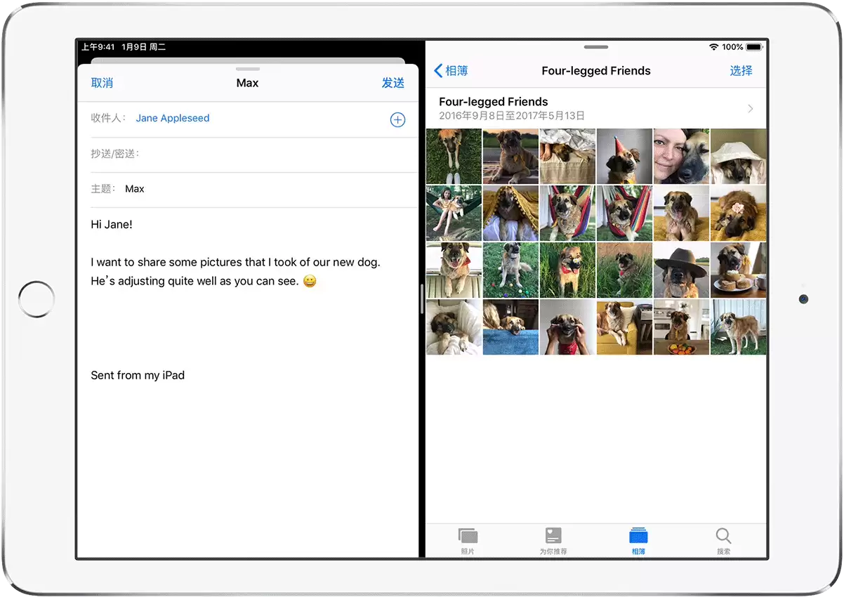Click "Sent from my iPad" signature
844x597 pixels.
138,375
